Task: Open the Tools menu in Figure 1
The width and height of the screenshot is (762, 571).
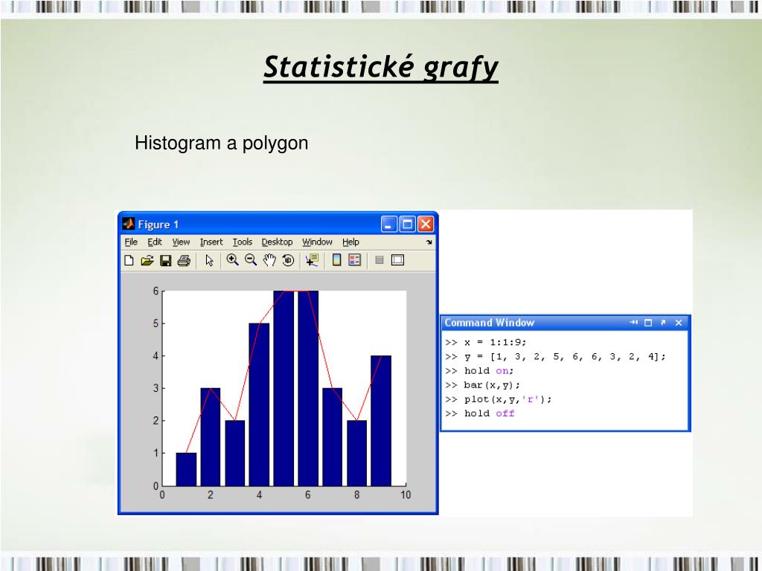Action: (242, 242)
